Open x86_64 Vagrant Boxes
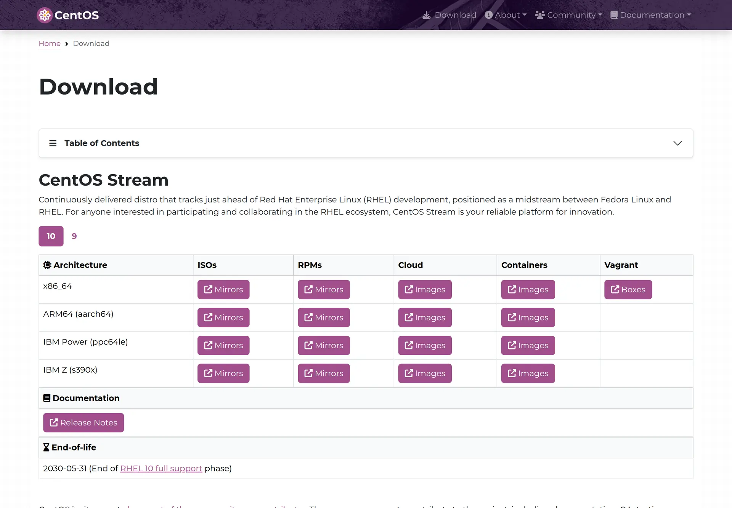The height and width of the screenshot is (508, 732). (x=628, y=290)
